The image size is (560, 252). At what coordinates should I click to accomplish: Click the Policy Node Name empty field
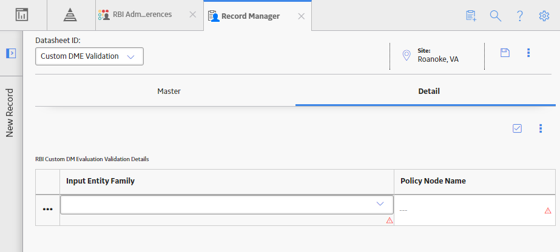point(474,210)
